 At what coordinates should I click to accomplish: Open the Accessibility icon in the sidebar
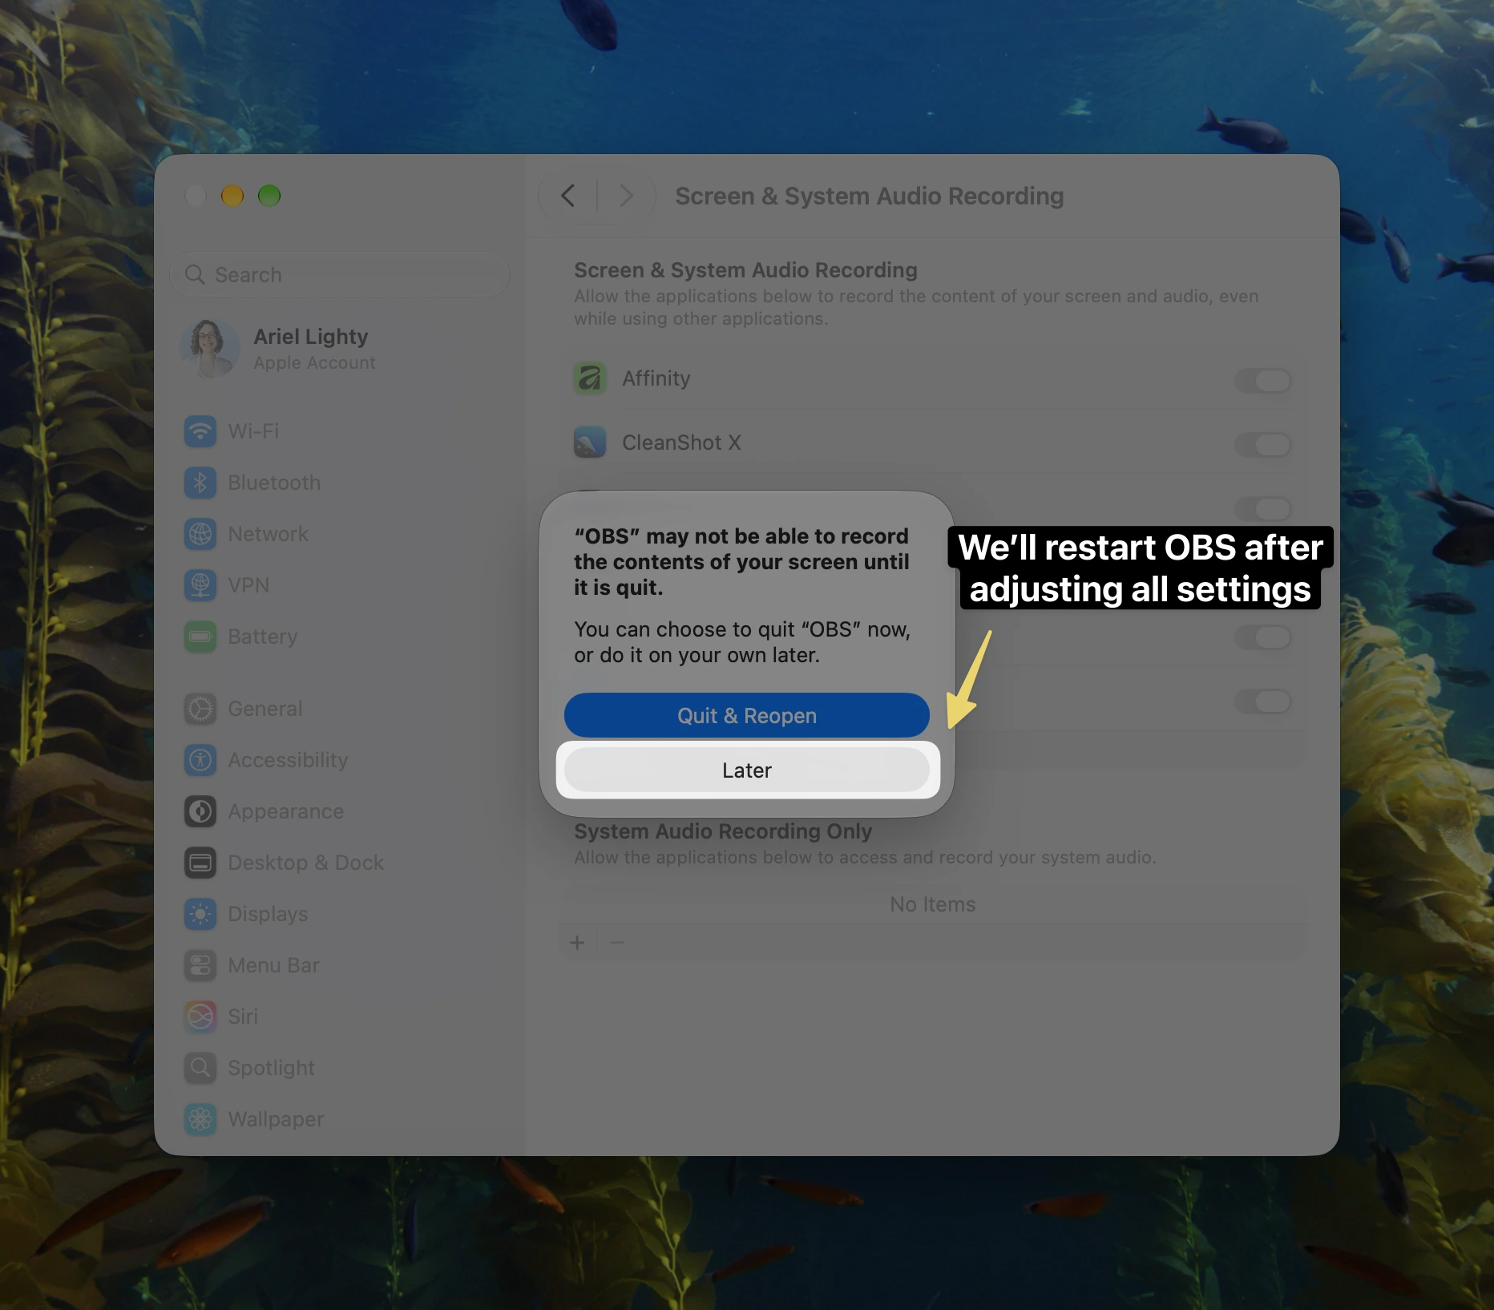click(x=200, y=760)
